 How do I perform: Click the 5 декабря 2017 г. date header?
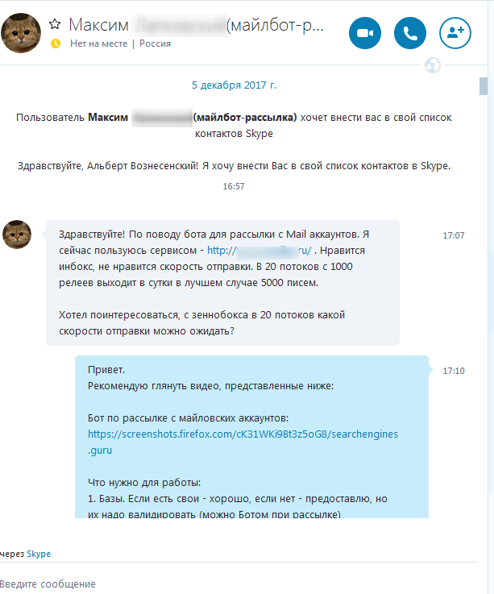tap(235, 85)
